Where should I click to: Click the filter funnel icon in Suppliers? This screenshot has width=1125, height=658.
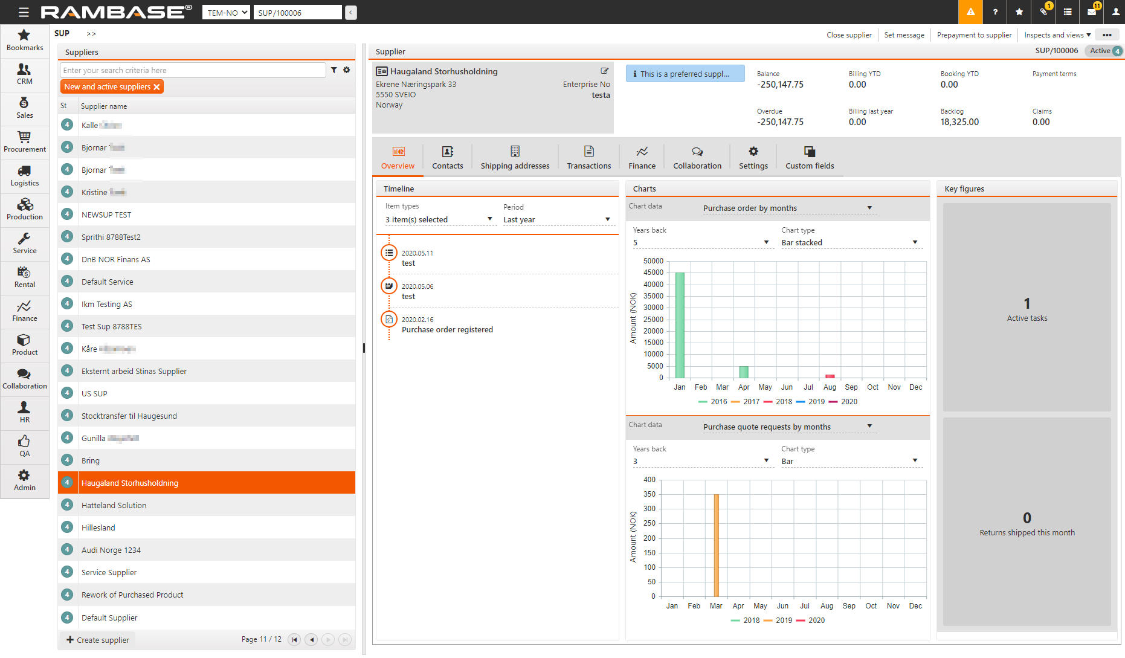[334, 70]
